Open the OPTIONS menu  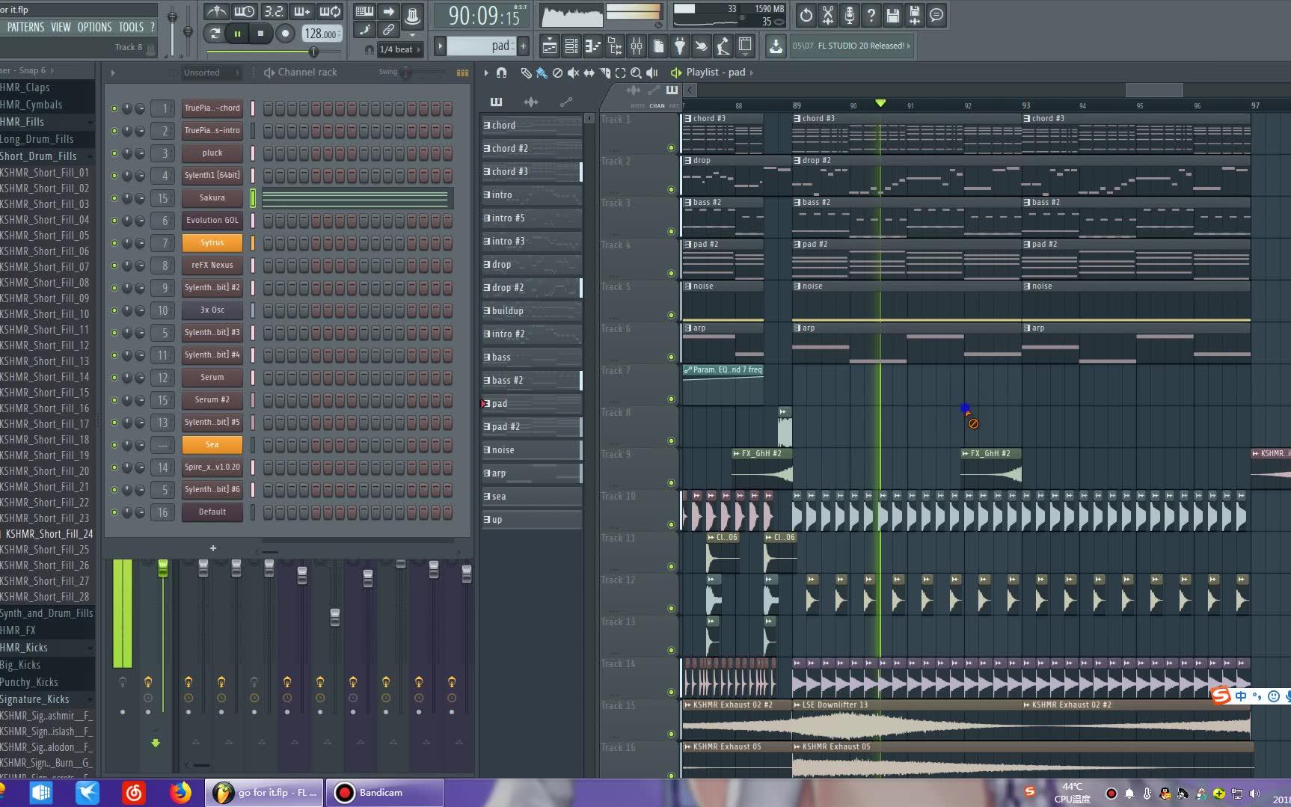click(94, 27)
